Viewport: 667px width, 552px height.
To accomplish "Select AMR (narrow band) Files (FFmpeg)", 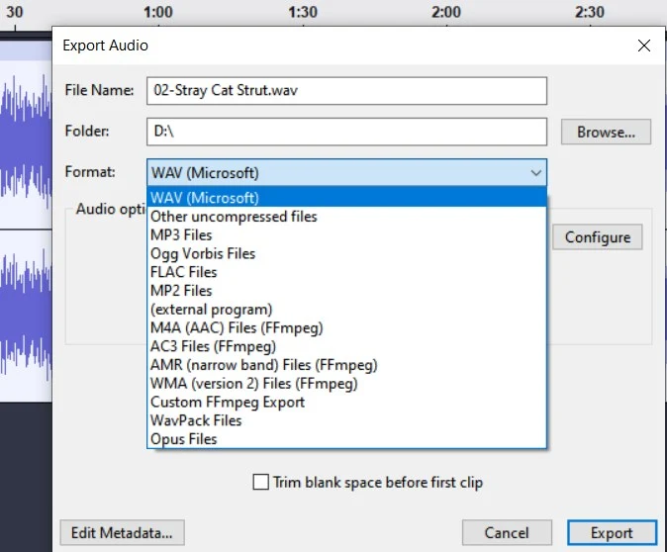I will (346, 365).
